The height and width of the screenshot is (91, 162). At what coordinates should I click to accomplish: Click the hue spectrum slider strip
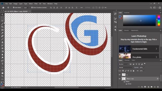click(159, 20)
